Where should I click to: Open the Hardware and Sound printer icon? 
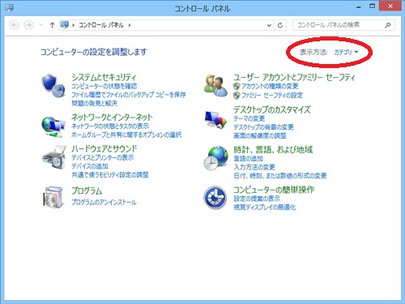coord(54,158)
